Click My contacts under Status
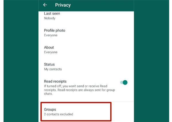The width and height of the screenshot is (172, 122). 53,69
